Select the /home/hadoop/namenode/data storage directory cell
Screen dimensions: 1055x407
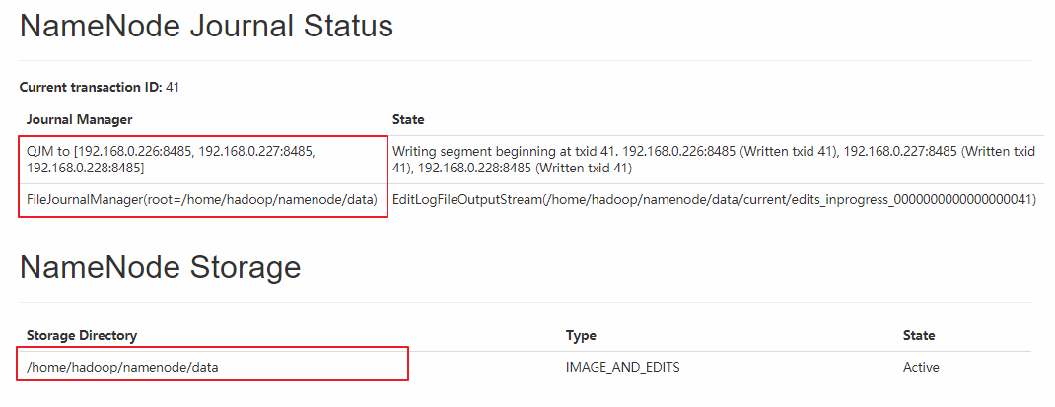point(122,367)
